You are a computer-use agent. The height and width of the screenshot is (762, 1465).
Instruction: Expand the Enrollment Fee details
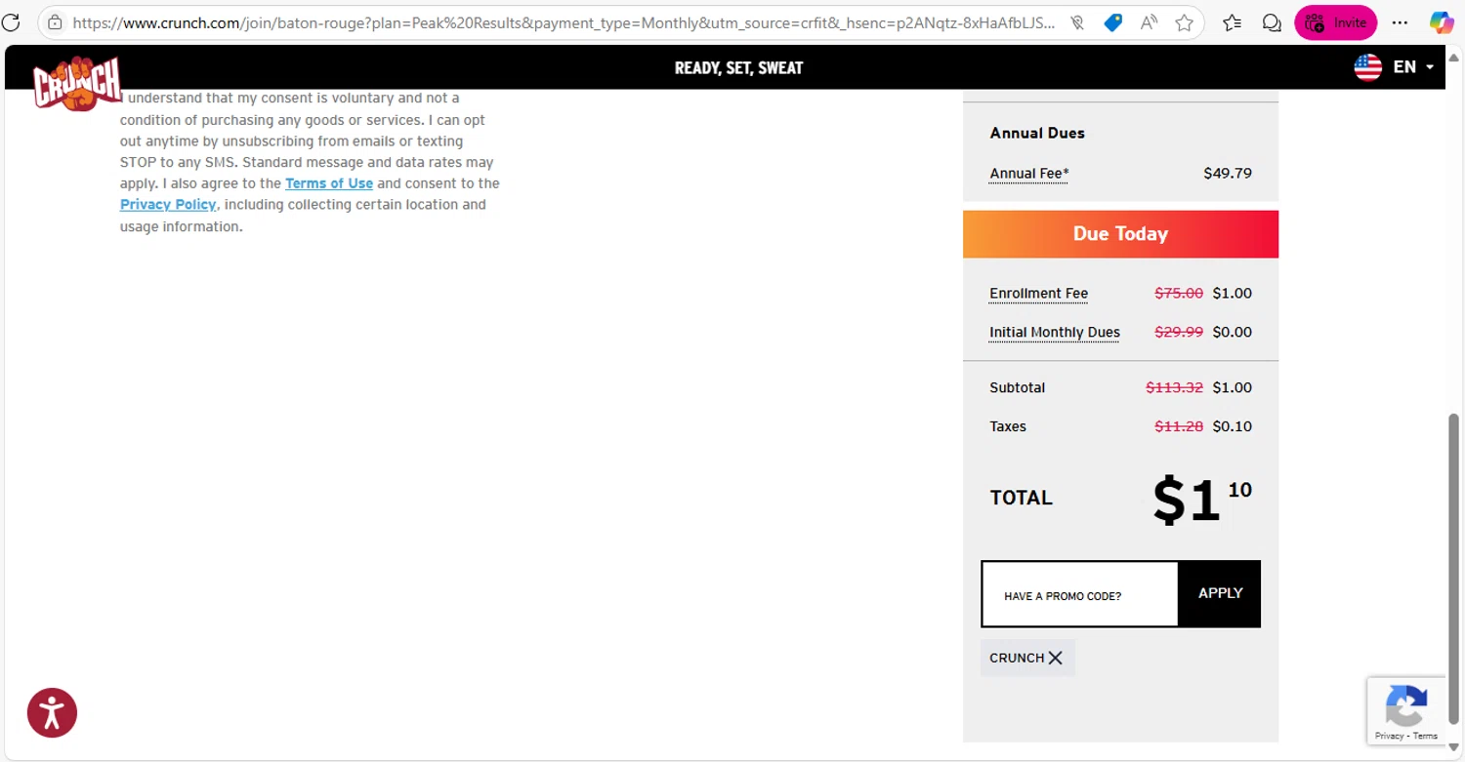click(1038, 294)
